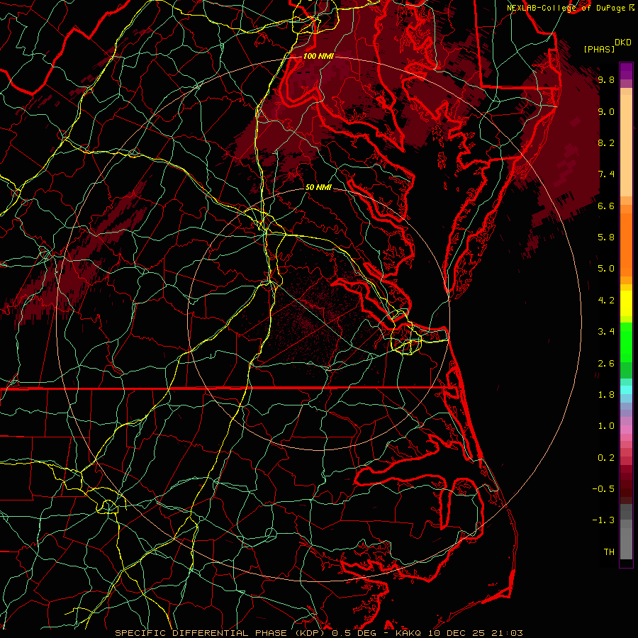
Task: Click the 5.8 value on the color scale
Action: tap(606, 237)
